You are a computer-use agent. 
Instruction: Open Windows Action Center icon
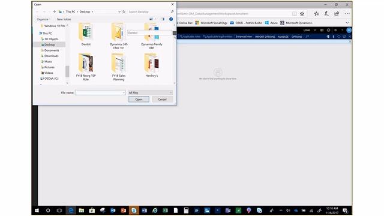[346, 211]
